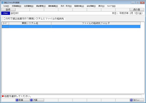
Task: Click the application icon in title bar
Action: 3,3
